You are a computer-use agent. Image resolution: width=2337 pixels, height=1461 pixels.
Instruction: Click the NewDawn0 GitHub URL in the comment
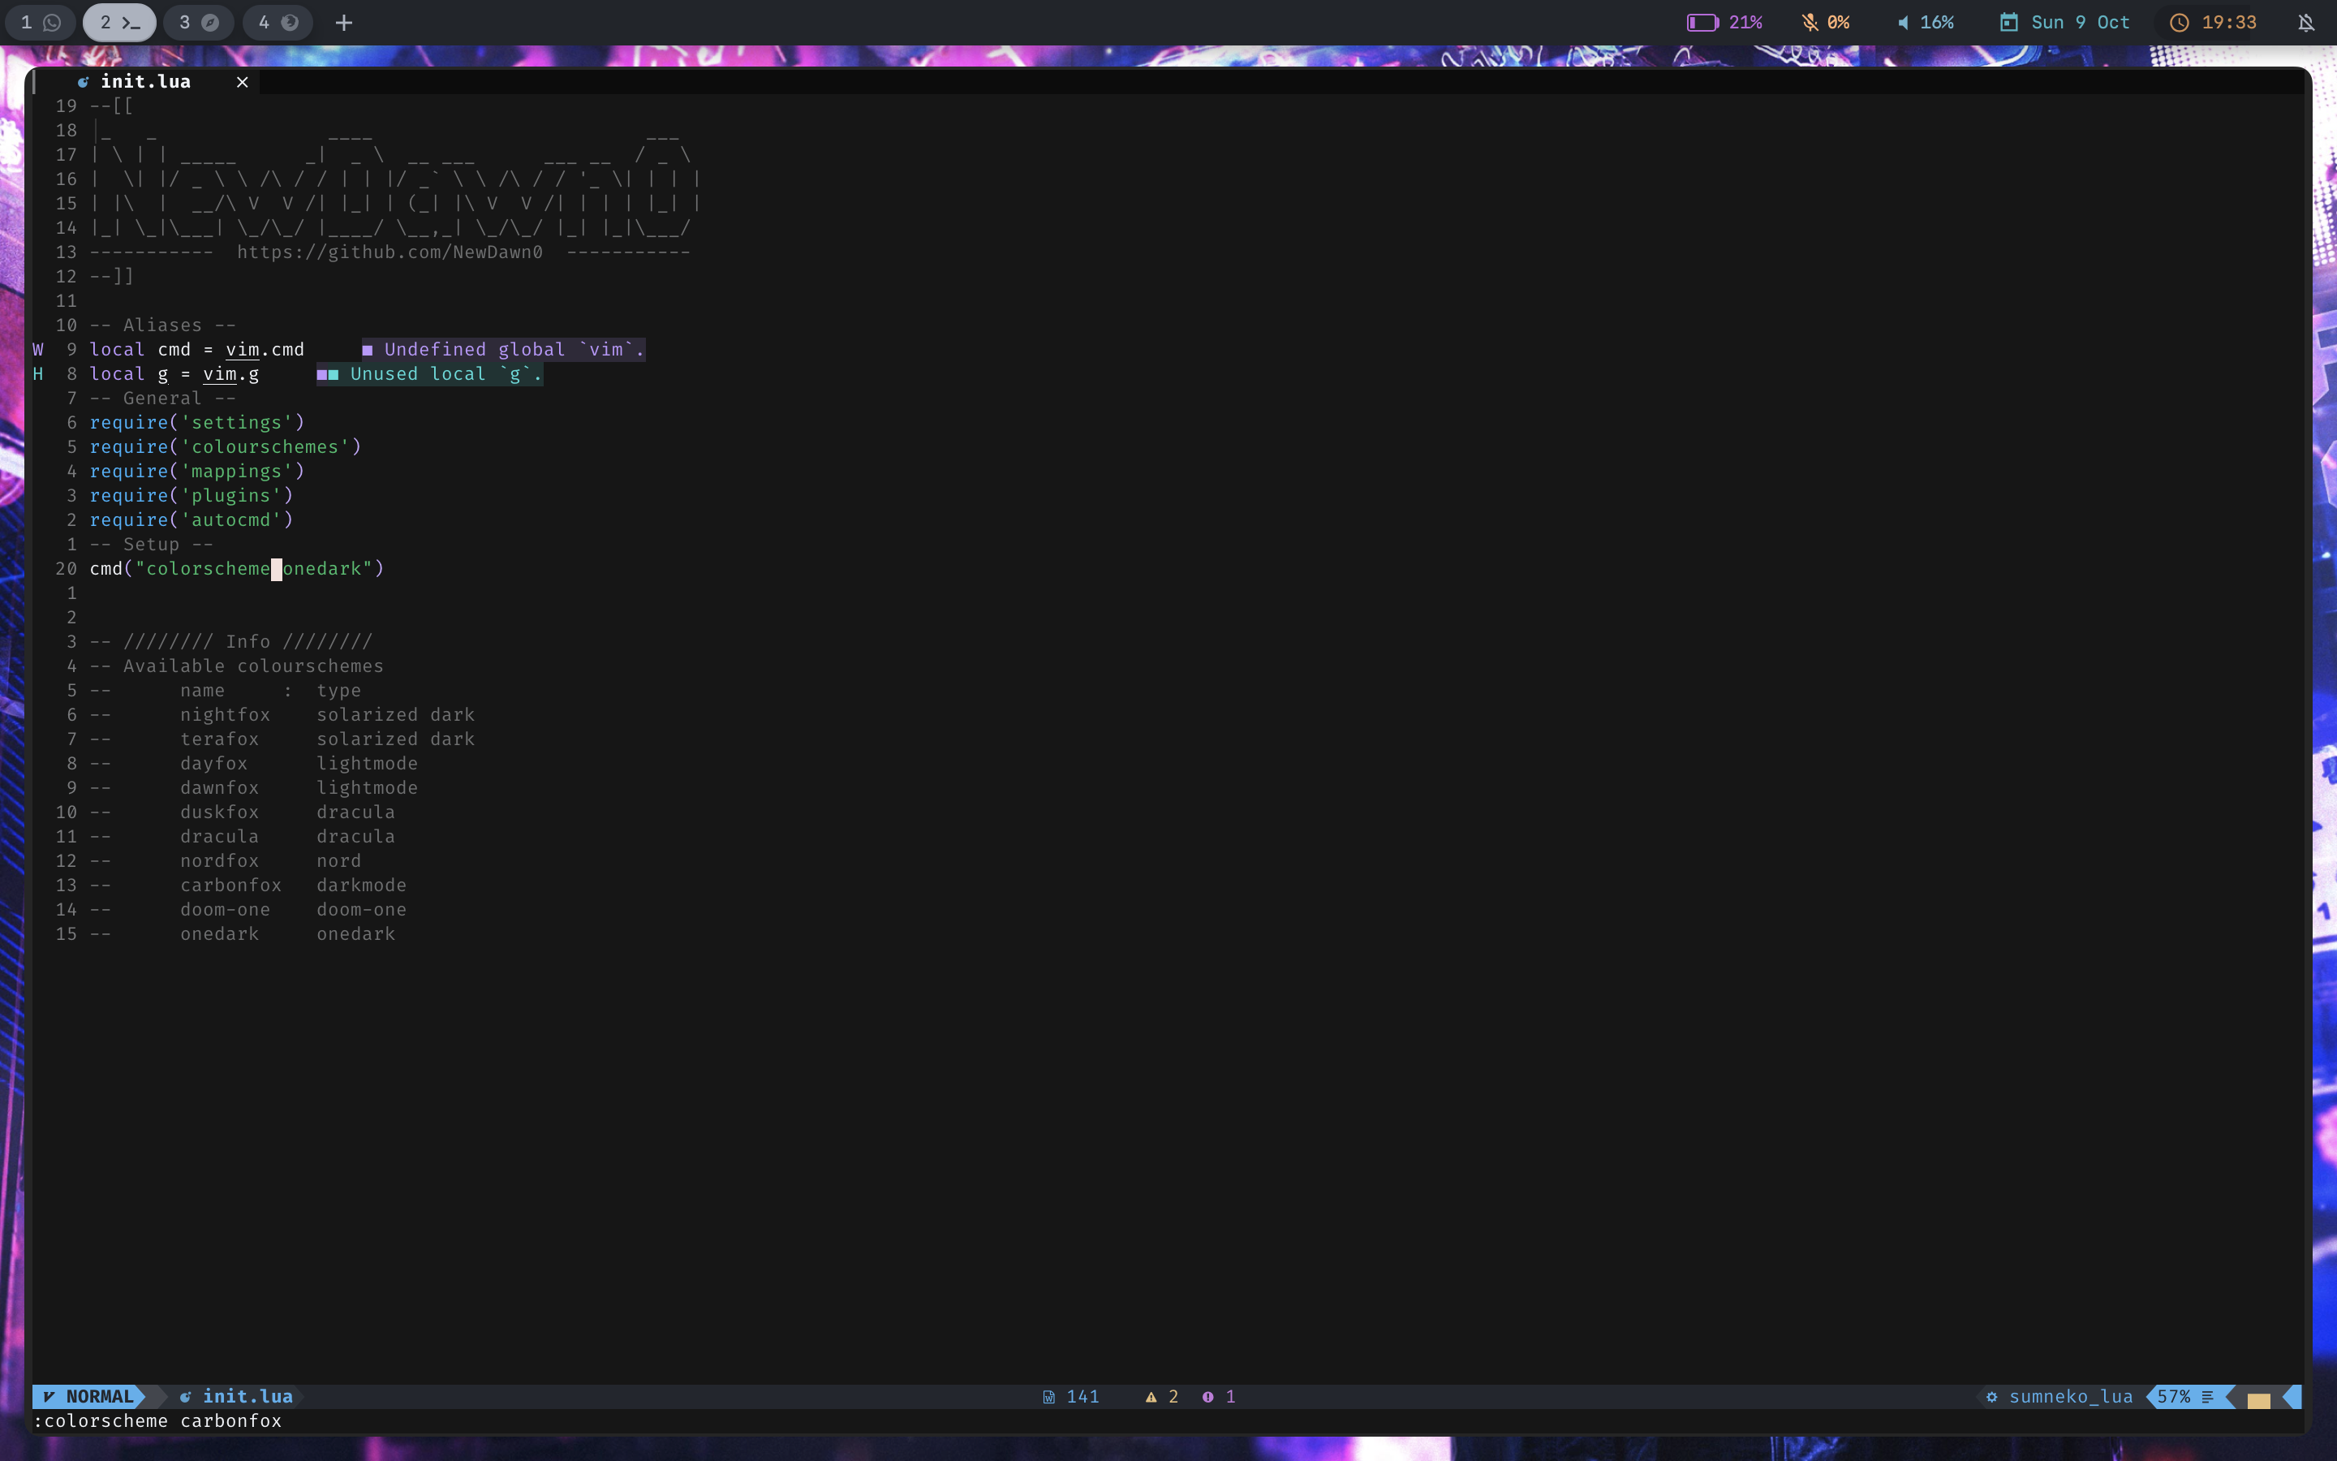click(x=389, y=252)
